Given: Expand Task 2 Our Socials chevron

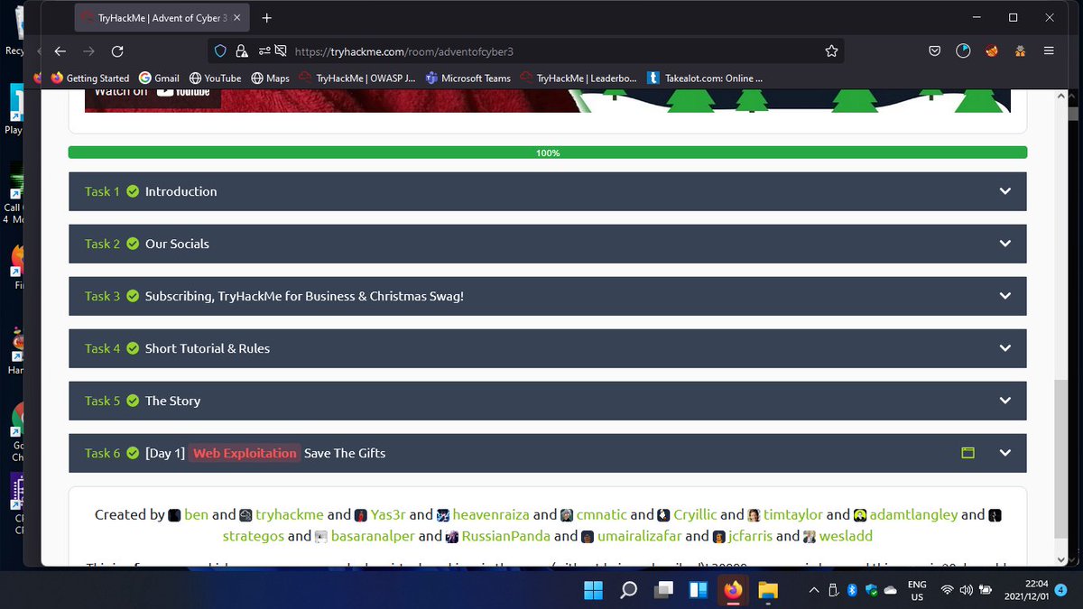Looking at the screenshot, I should 1005,244.
